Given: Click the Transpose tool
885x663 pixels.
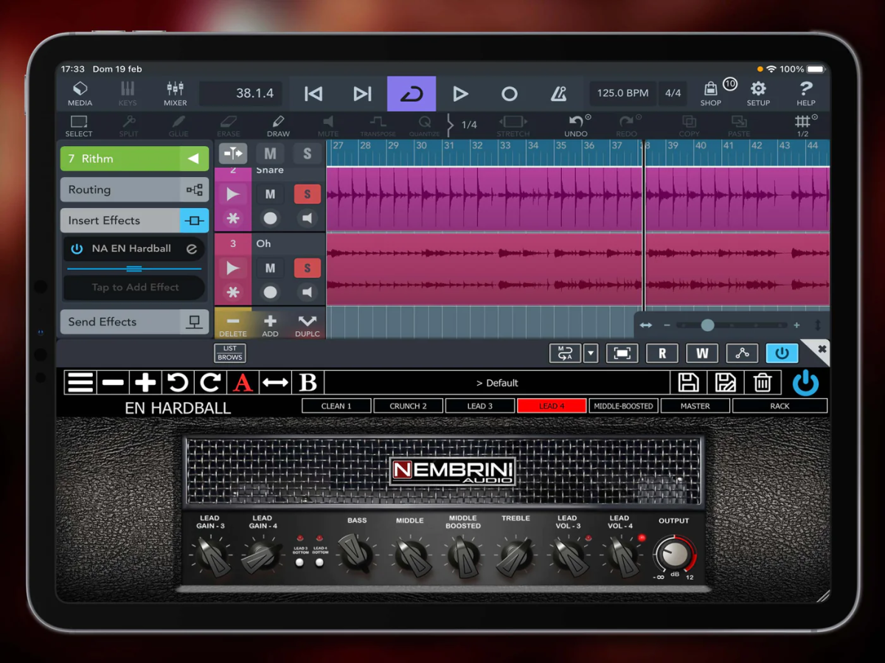Looking at the screenshot, I should tap(378, 125).
